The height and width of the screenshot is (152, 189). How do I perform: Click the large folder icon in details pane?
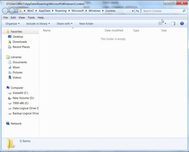click(10, 144)
